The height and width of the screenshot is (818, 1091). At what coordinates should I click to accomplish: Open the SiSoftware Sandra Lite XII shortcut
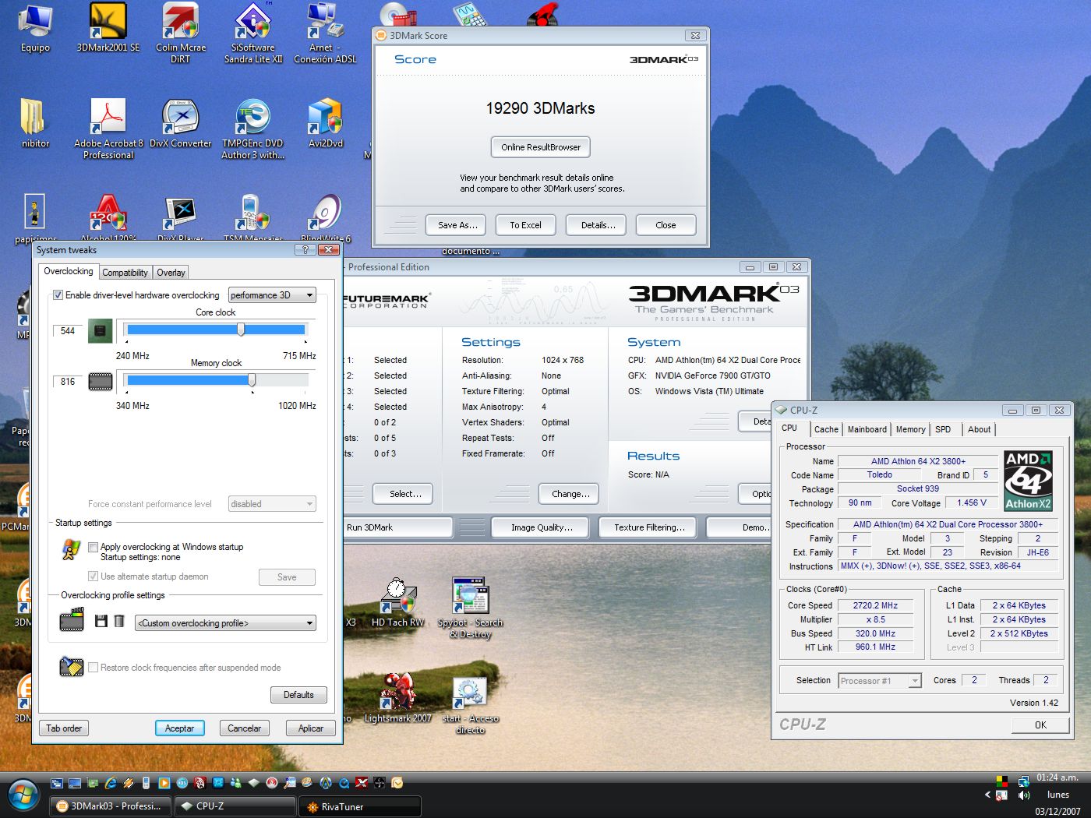(253, 33)
